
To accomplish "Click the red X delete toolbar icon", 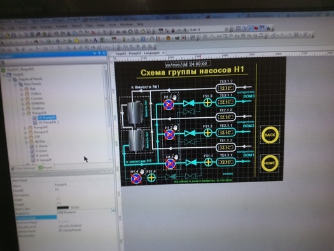I will coord(94,32).
